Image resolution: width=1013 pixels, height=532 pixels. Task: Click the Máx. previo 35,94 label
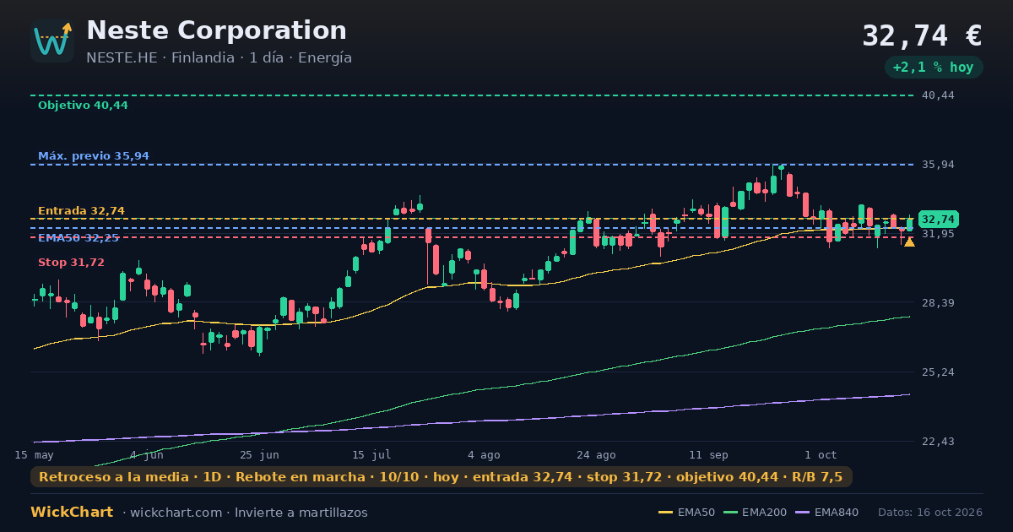tap(94, 156)
